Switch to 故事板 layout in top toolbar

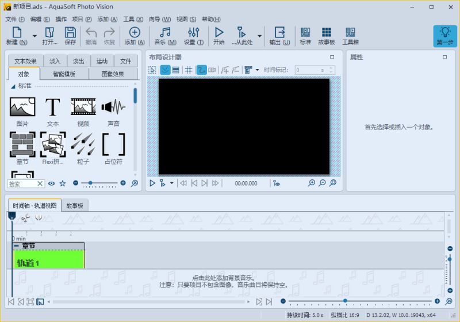(326, 33)
